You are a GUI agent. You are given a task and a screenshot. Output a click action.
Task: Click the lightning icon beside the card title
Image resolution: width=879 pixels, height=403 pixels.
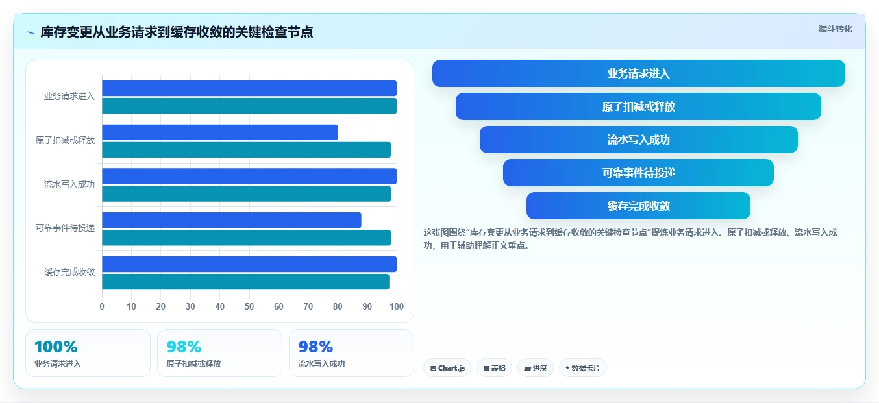31,32
